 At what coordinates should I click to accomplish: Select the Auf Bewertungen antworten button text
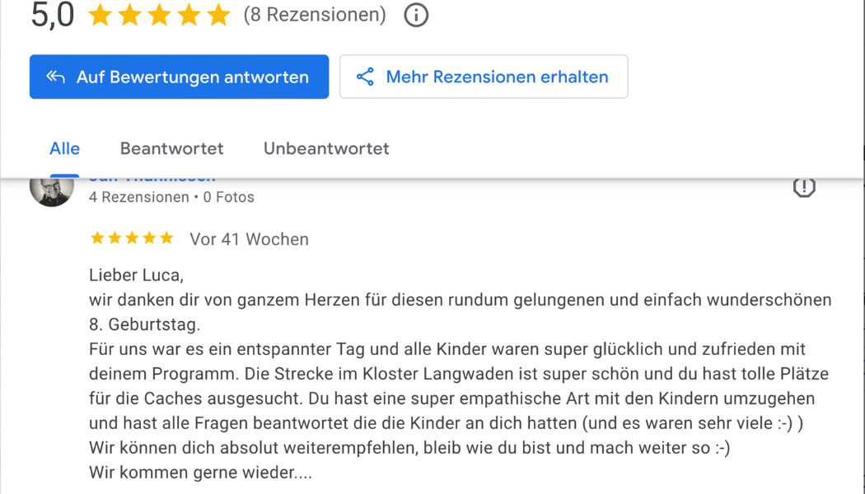[193, 77]
